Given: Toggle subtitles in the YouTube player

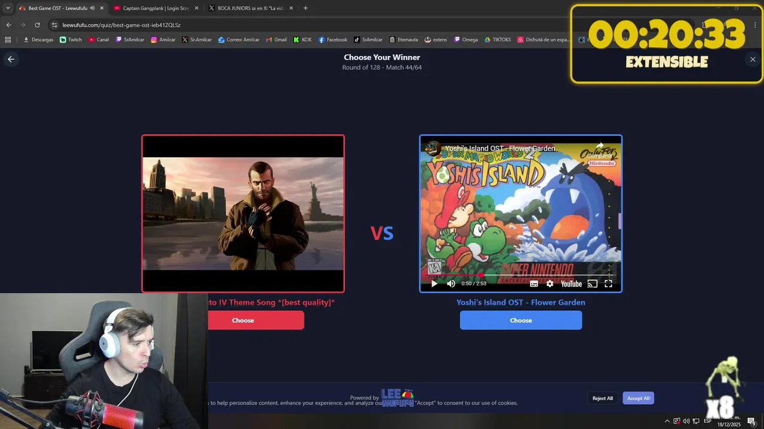Looking at the screenshot, I should (x=534, y=284).
